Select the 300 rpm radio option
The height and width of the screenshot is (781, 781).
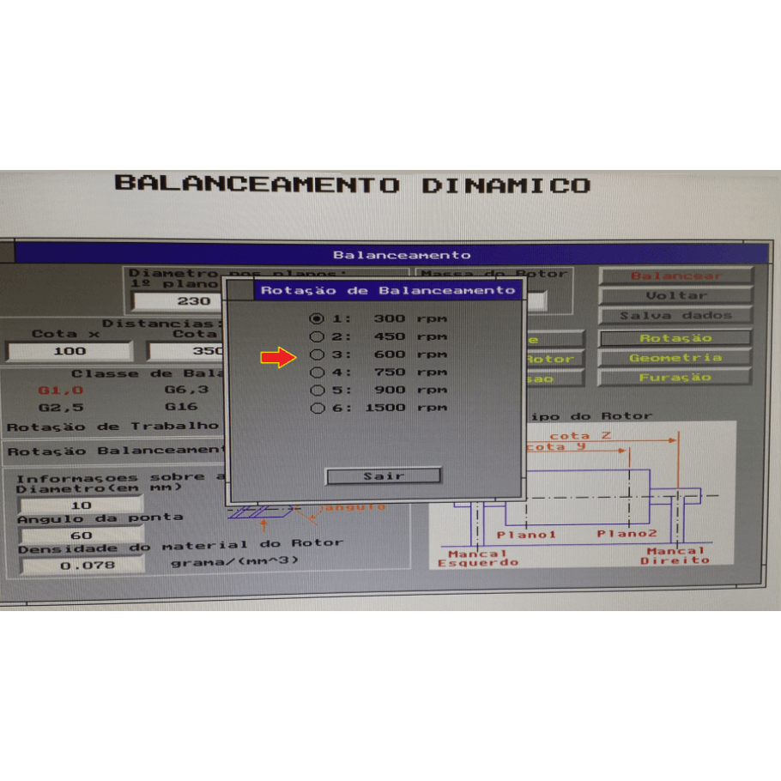317,318
